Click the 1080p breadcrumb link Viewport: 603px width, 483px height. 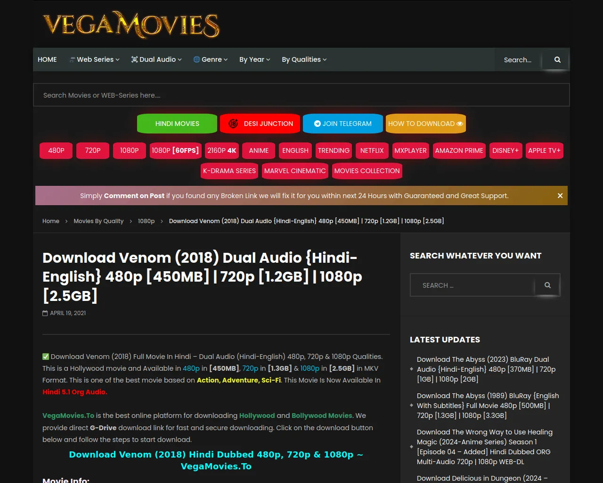(146, 221)
